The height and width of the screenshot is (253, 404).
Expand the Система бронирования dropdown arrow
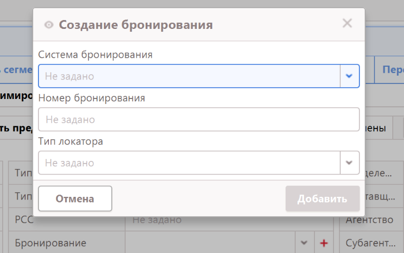(x=350, y=76)
